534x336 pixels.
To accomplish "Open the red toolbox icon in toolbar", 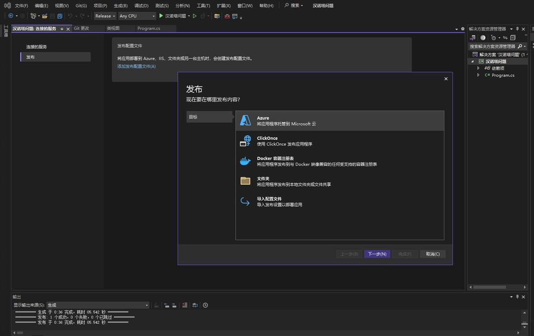I will click(227, 16).
